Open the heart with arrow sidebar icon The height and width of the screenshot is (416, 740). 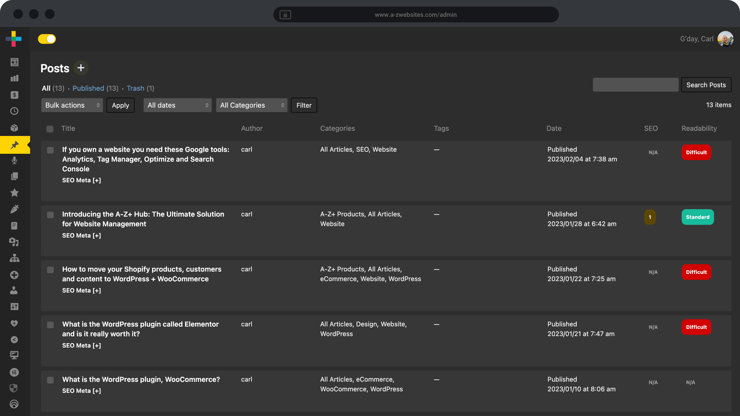point(14,323)
